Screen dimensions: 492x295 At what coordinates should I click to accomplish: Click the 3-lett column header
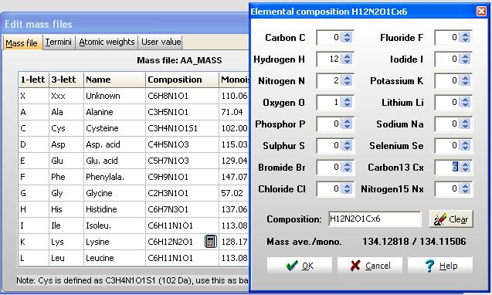[66, 80]
